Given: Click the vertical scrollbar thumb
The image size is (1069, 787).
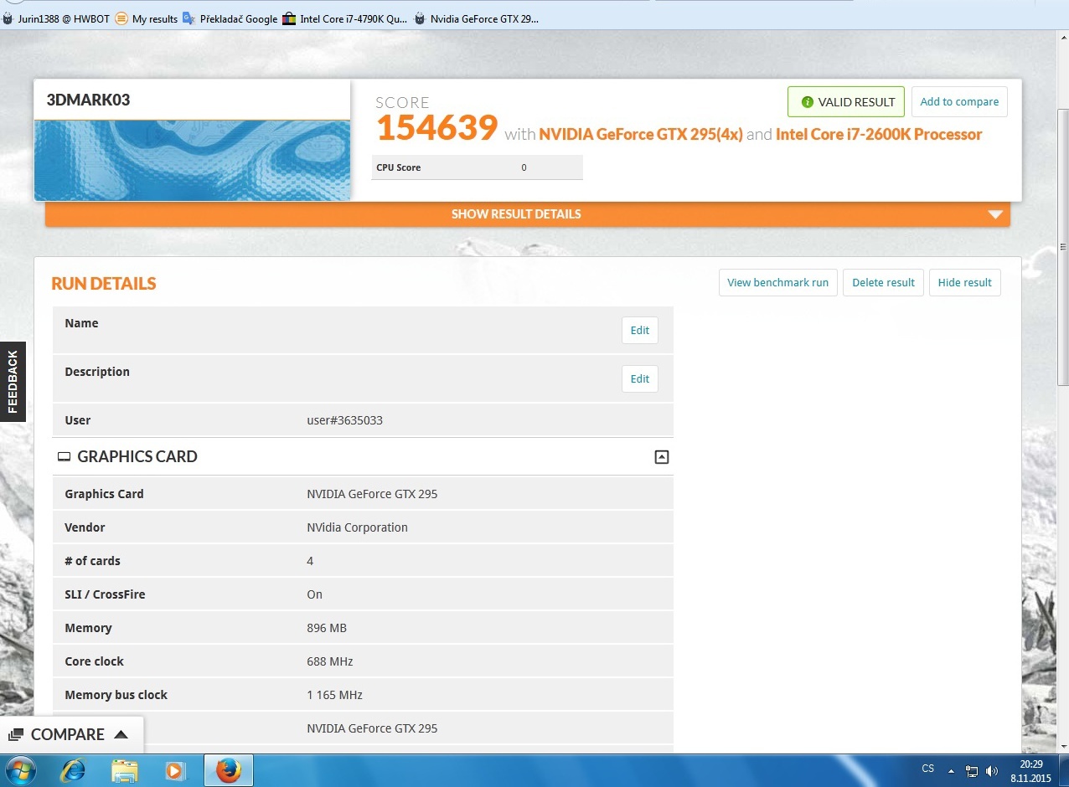Looking at the screenshot, I should coord(1063,247).
